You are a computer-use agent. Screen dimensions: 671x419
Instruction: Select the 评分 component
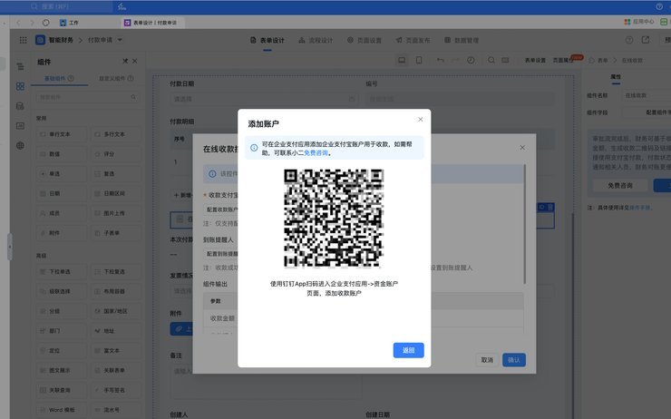click(115, 154)
